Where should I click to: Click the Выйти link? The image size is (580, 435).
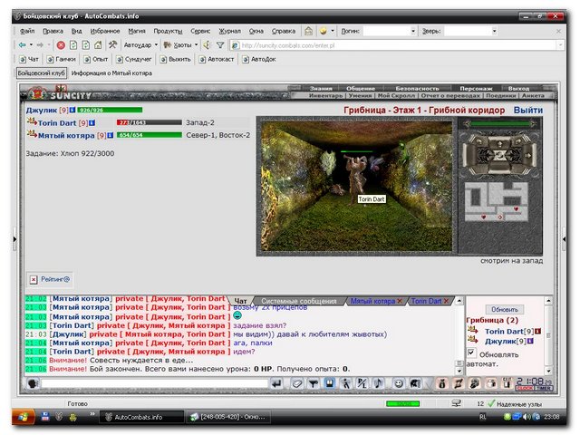click(x=527, y=111)
